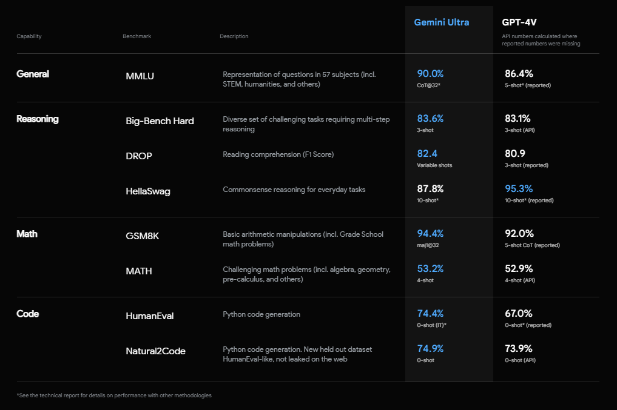Click the 92.0% GSM8K score

tap(519, 233)
